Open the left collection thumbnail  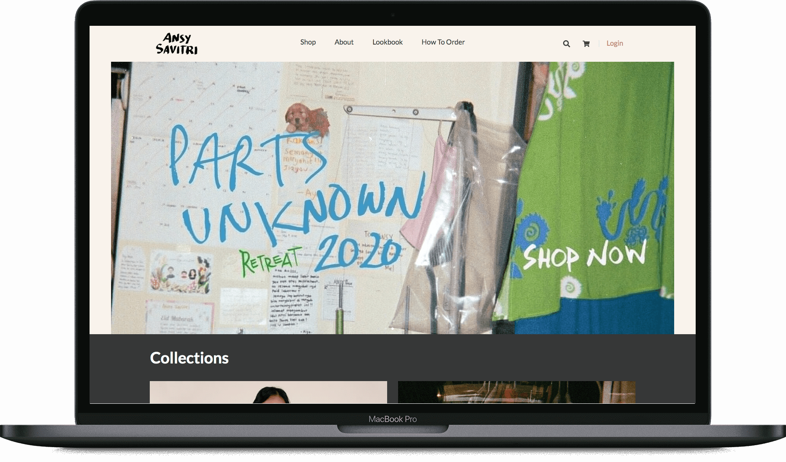(x=268, y=392)
